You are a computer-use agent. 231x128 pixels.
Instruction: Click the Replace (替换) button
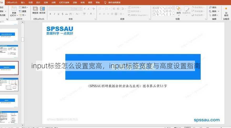[214, 11]
